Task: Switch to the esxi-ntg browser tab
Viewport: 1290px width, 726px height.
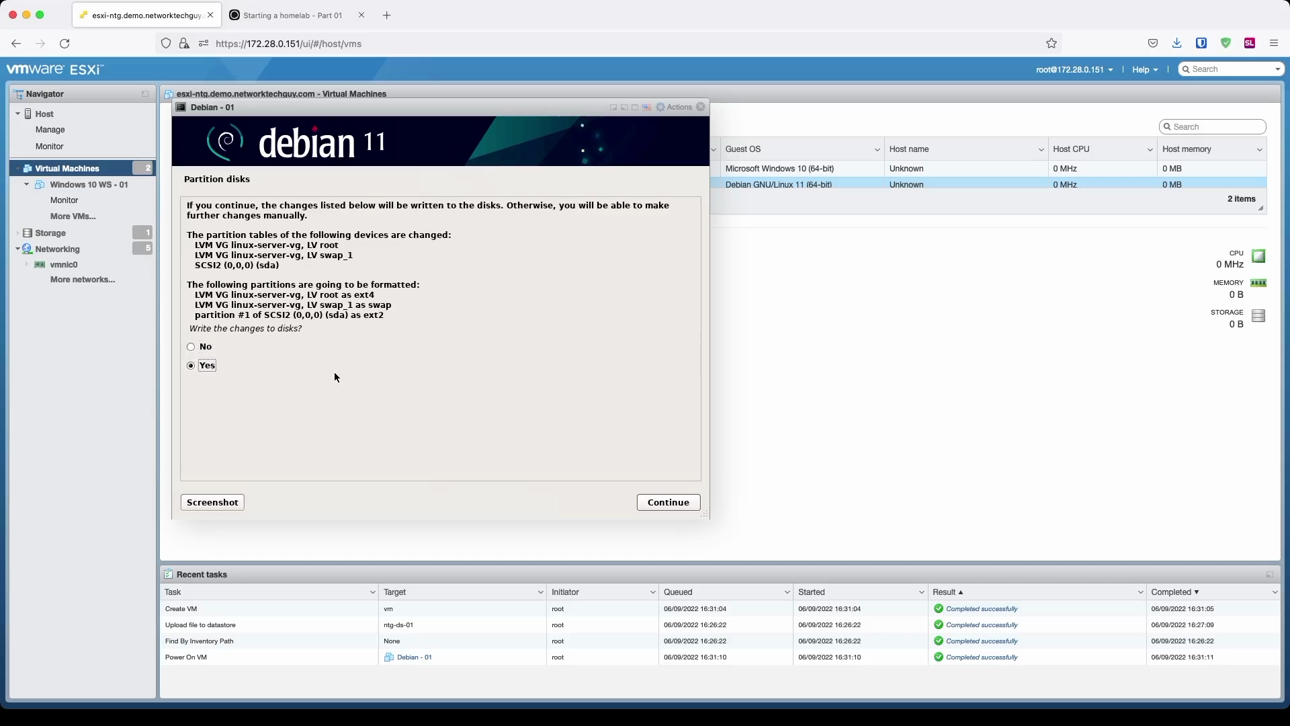Action: point(147,15)
